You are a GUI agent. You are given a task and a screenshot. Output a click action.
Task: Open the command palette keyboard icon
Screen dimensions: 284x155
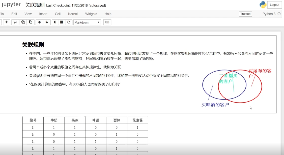pyautogui.click(x=107, y=22)
